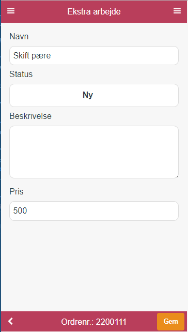The height and width of the screenshot is (332, 188).
Task: Click the Skift pære text in Navn
Action: [32, 56]
